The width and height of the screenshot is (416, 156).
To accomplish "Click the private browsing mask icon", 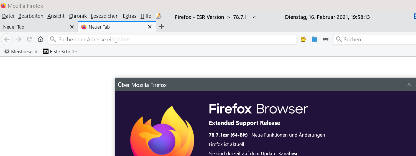I will pos(326,39).
